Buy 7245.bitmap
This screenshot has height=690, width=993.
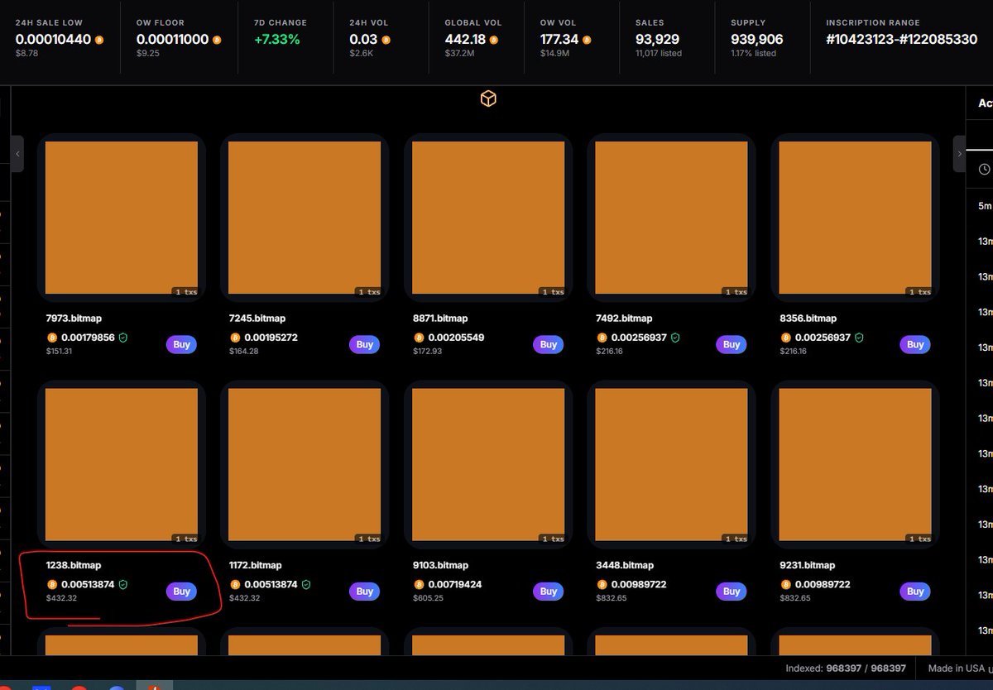tap(365, 344)
